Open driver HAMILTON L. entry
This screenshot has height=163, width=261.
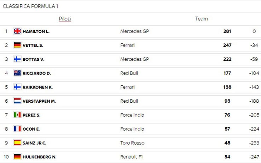pyautogui.click(x=36, y=31)
